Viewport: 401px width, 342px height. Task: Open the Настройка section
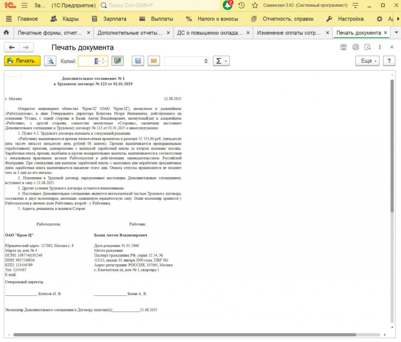pos(345,19)
